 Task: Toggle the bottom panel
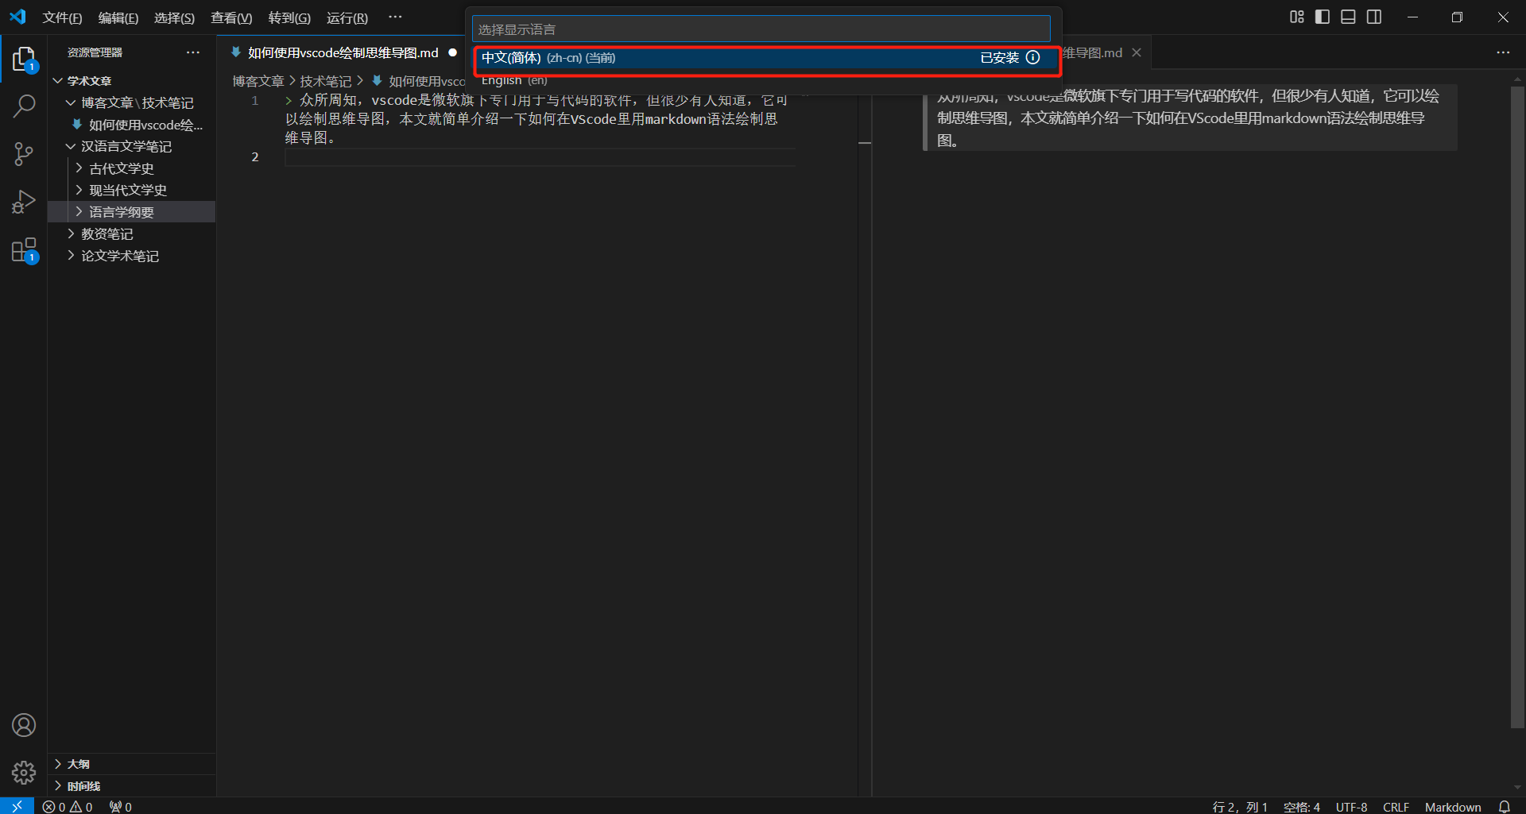1348,17
